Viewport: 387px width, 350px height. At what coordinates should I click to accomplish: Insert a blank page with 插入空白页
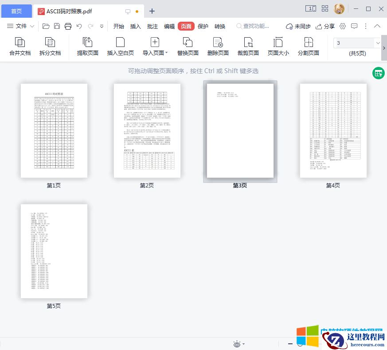pos(121,46)
